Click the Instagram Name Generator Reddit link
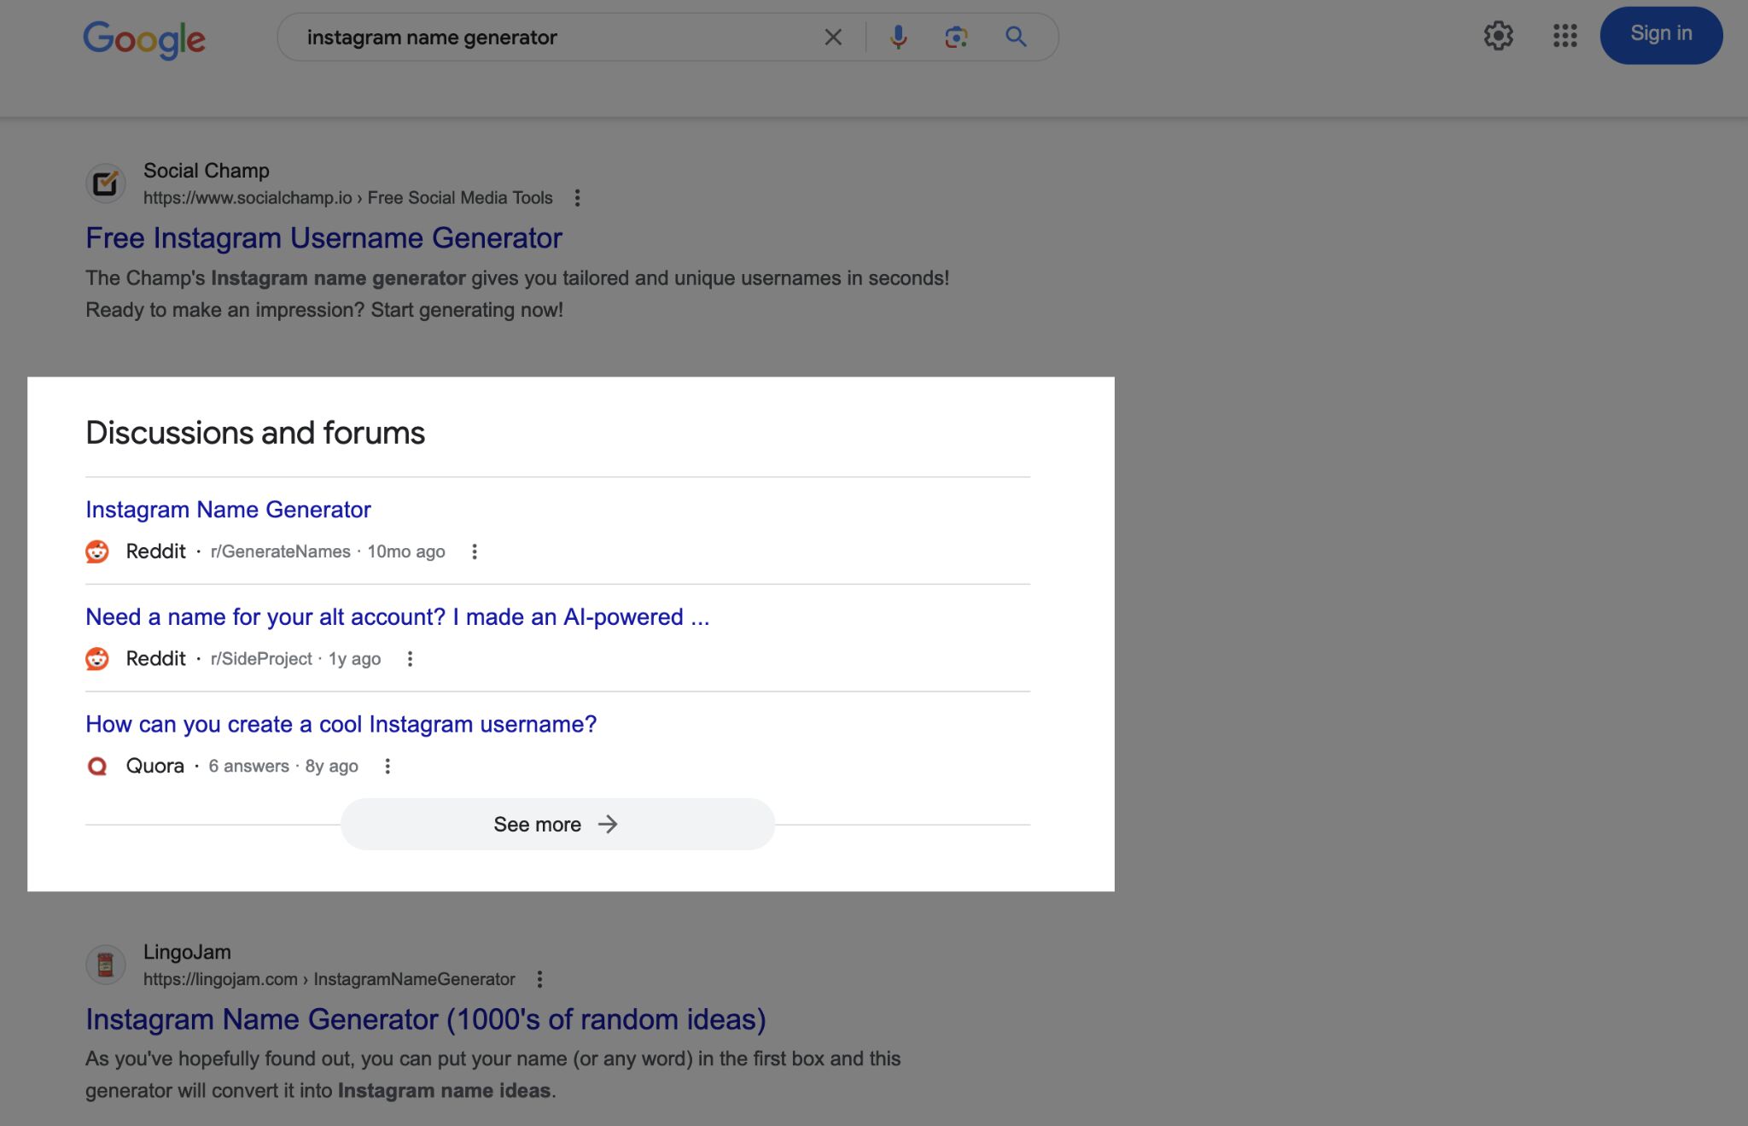Image resolution: width=1748 pixels, height=1126 pixels. 228,508
